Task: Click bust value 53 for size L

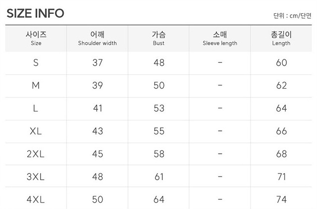Action: click(x=159, y=108)
